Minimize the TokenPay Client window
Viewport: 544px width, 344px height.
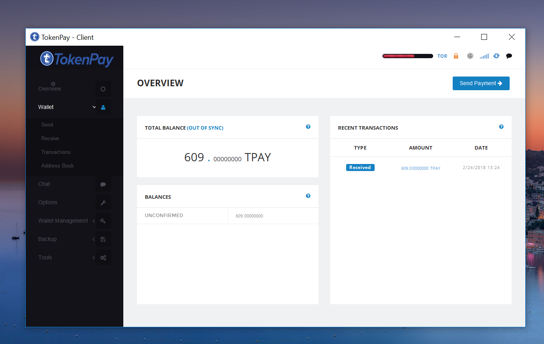[x=457, y=37]
